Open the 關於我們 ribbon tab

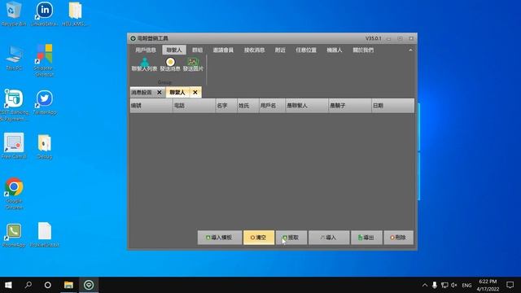click(x=363, y=50)
